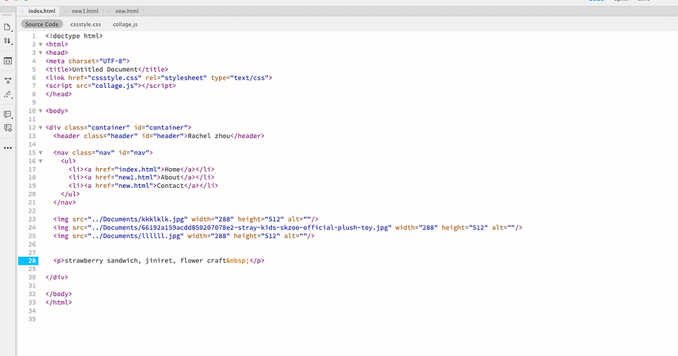Click the kkklklk.jpg image tag line
The height and width of the screenshot is (356, 678).
186,220
